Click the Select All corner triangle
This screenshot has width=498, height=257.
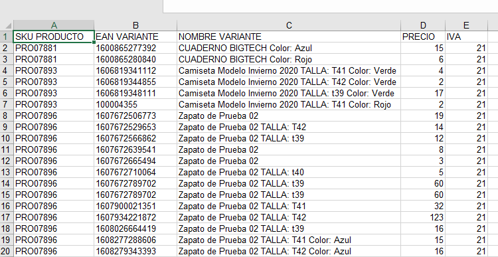tap(7, 25)
